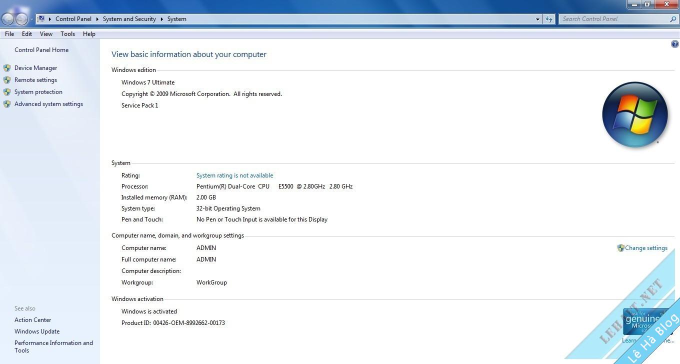Click the Forward navigation arrow button
The width and height of the screenshot is (680, 364).
[21, 19]
